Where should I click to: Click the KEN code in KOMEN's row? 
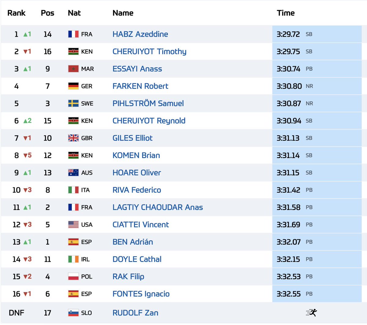click(x=87, y=155)
